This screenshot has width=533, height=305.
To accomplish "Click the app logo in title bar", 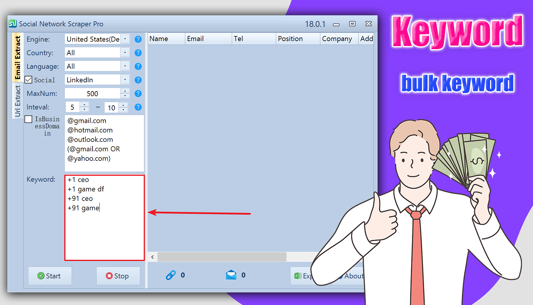I will 13,24.
